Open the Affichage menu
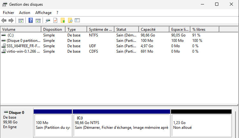 (43, 13)
